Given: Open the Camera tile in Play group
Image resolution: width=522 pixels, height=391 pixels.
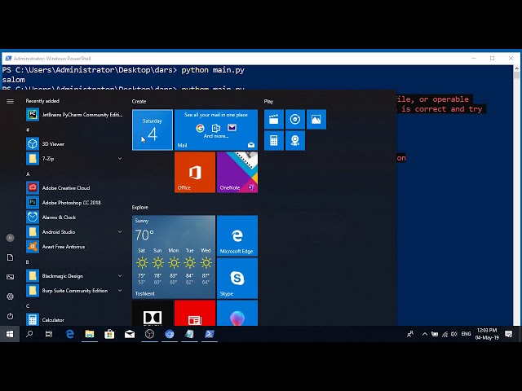Looking at the screenshot, I should pyautogui.click(x=295, y=140).
